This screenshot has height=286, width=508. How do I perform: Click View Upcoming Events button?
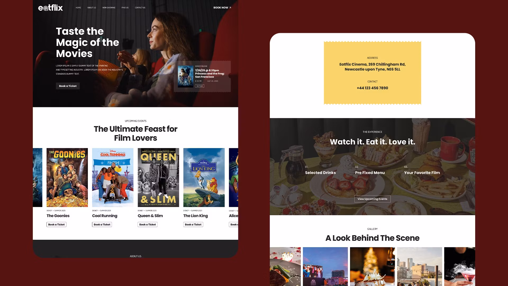pyautogui.click(x=372, y=199)
